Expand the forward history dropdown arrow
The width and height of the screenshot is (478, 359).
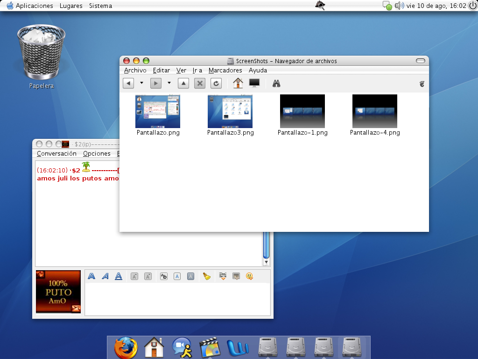pos(169,83)
